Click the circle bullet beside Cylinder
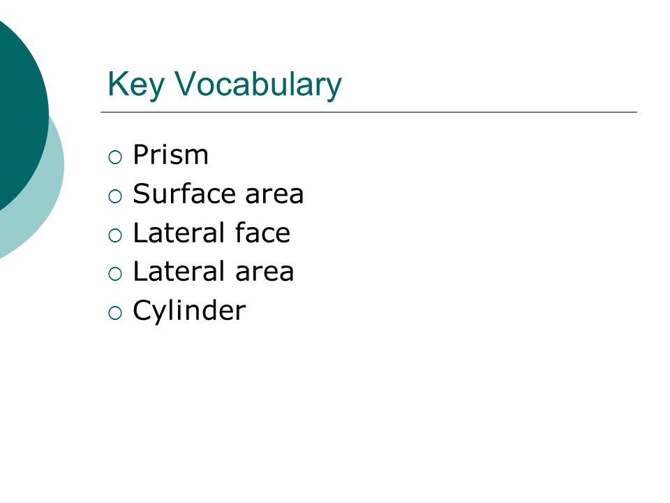 [x=115, y=313]
